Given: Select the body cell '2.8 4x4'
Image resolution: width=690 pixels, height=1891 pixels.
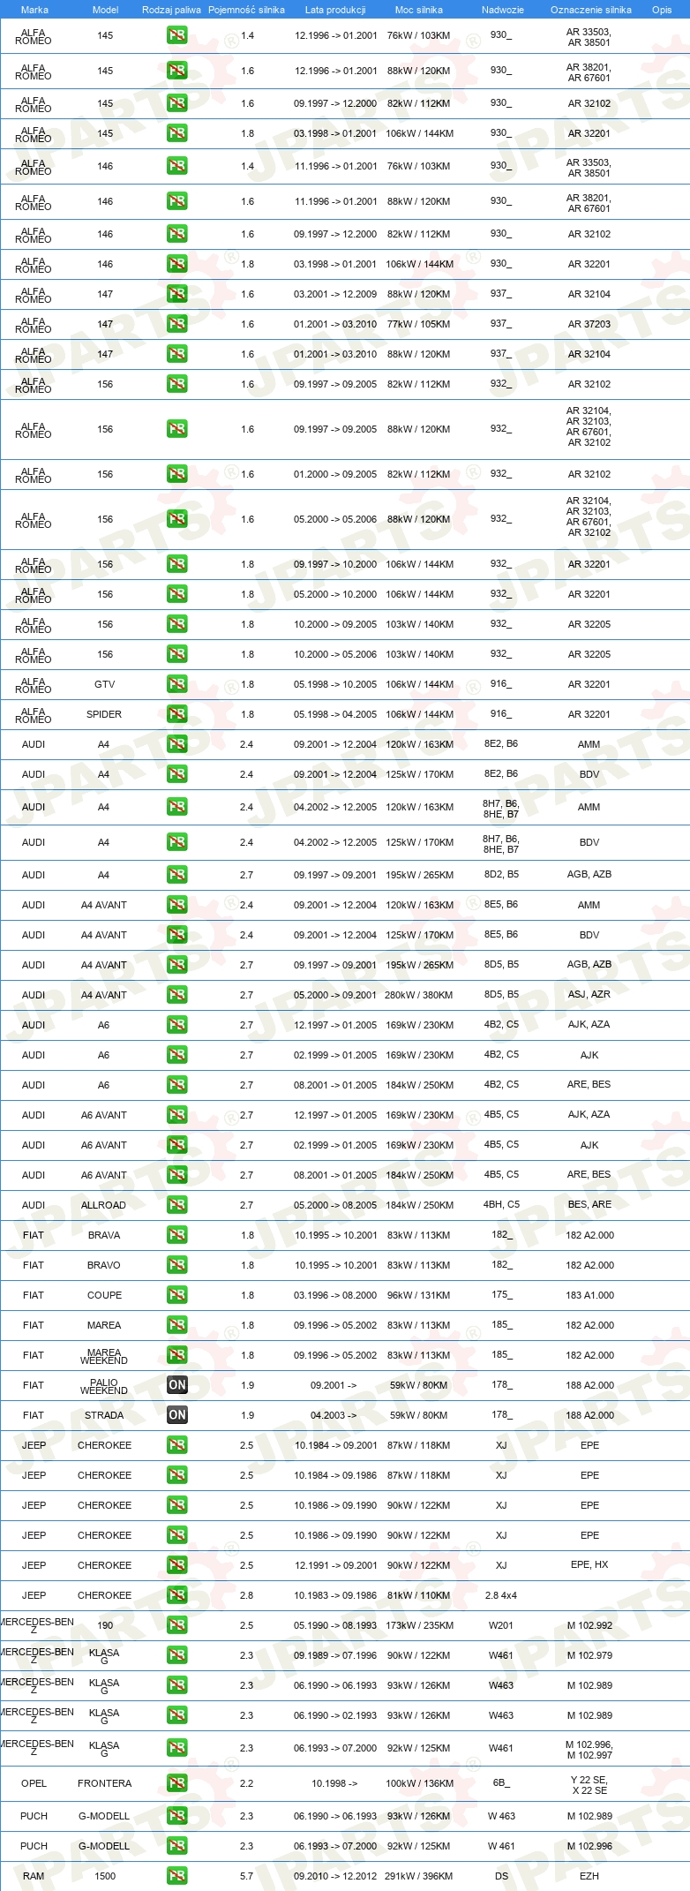Looking at the screenshot, I should pos(501,1595).
